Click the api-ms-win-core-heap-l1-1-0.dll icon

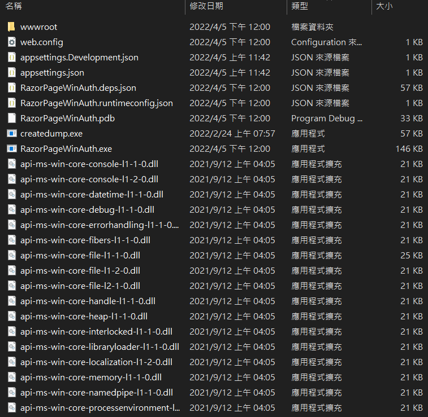pos(12,317)
